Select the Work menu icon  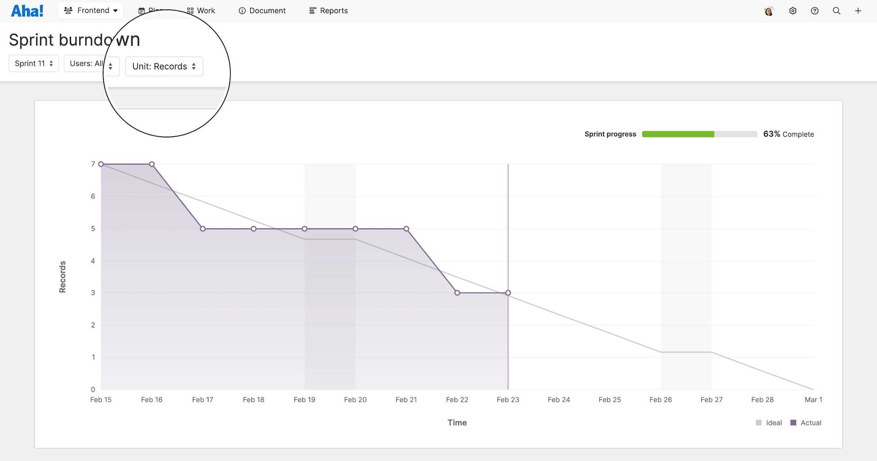(190, 11)
